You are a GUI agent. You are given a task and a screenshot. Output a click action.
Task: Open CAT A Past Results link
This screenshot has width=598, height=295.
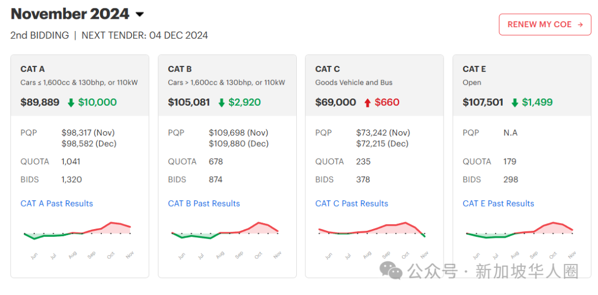click(57, 204)
